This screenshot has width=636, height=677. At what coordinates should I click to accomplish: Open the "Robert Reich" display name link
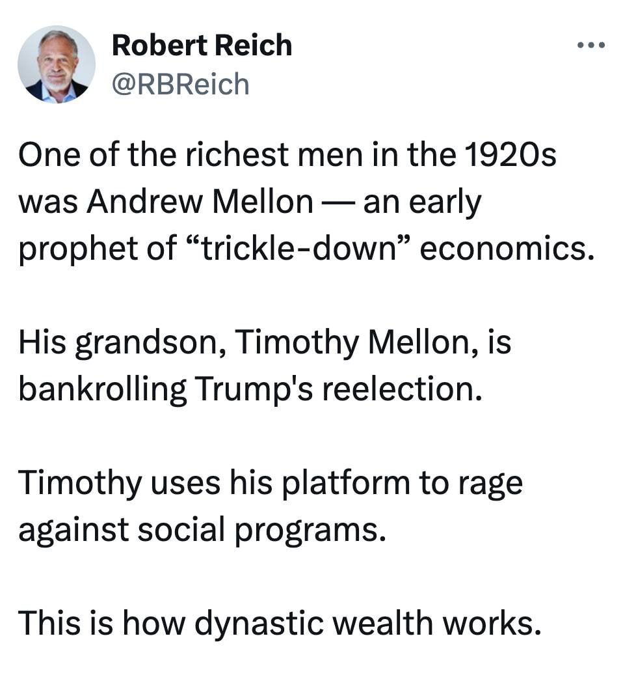click(202, 46)
